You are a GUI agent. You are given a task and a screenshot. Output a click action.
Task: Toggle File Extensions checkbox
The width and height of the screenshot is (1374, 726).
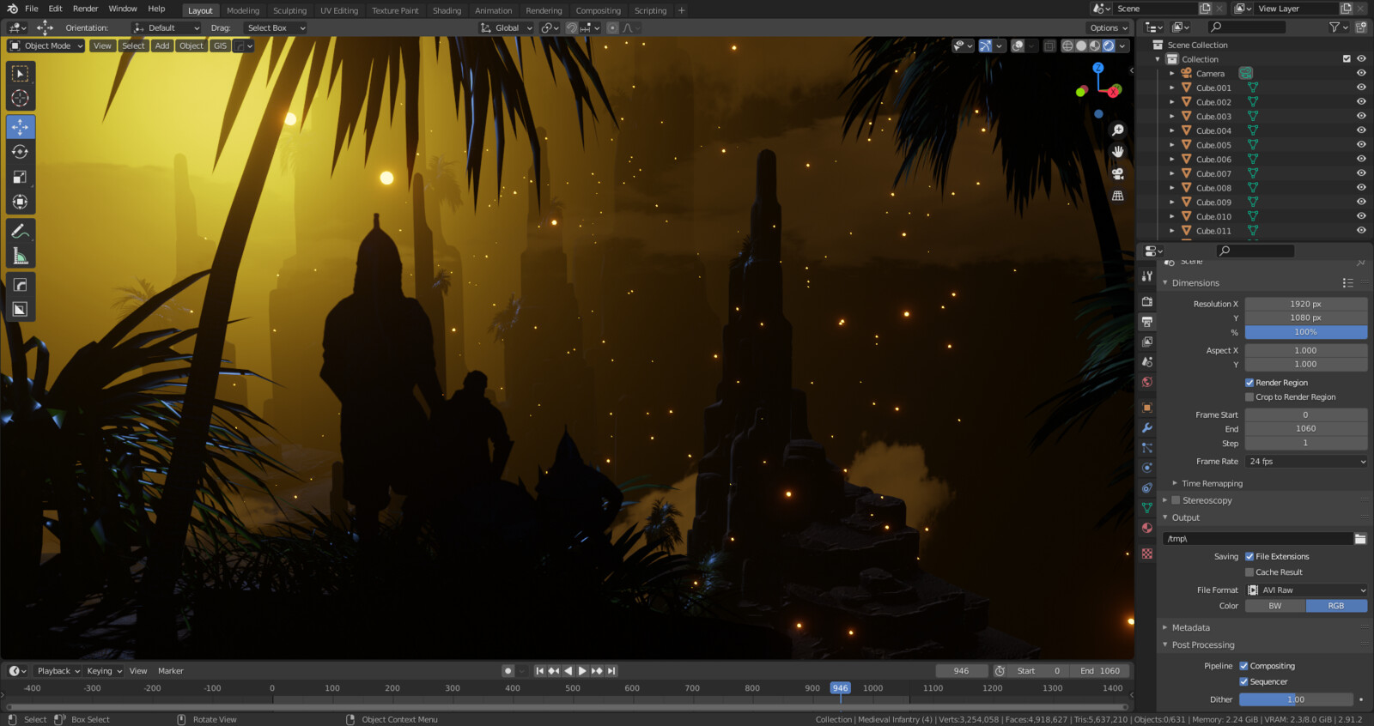coord(1249,557)
